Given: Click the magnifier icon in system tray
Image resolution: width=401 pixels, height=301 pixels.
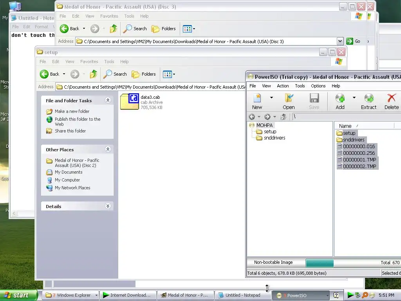Looking at the screenshot, I should click(x=365, y=295).
